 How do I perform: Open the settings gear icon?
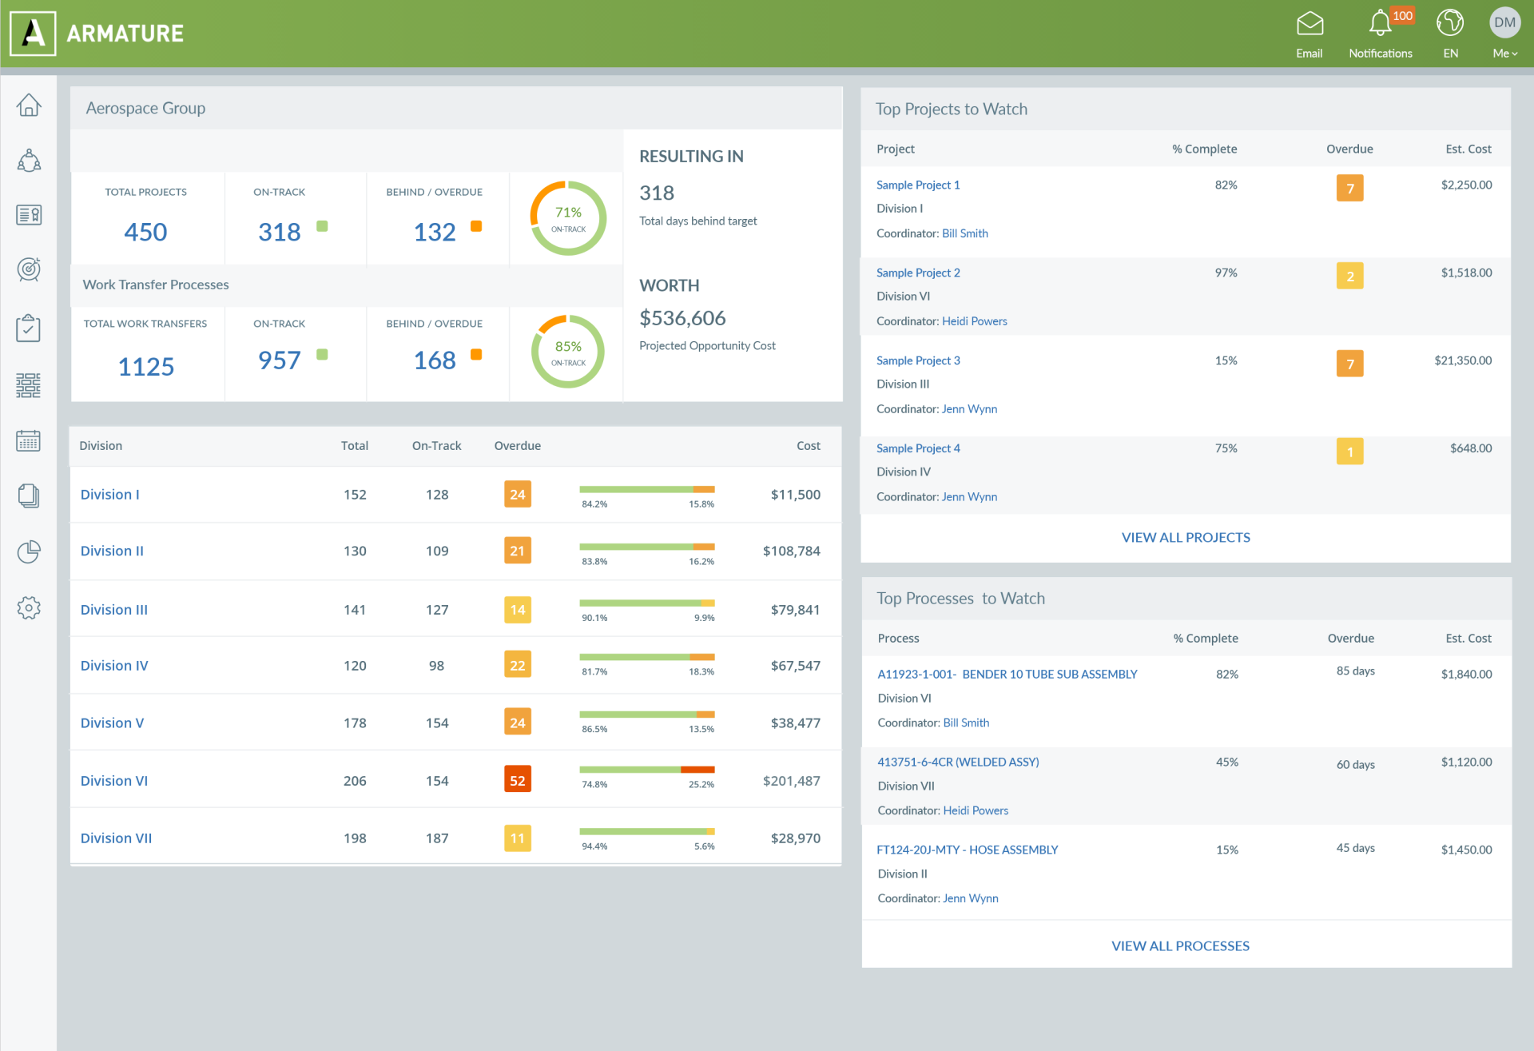click(29, 607)
